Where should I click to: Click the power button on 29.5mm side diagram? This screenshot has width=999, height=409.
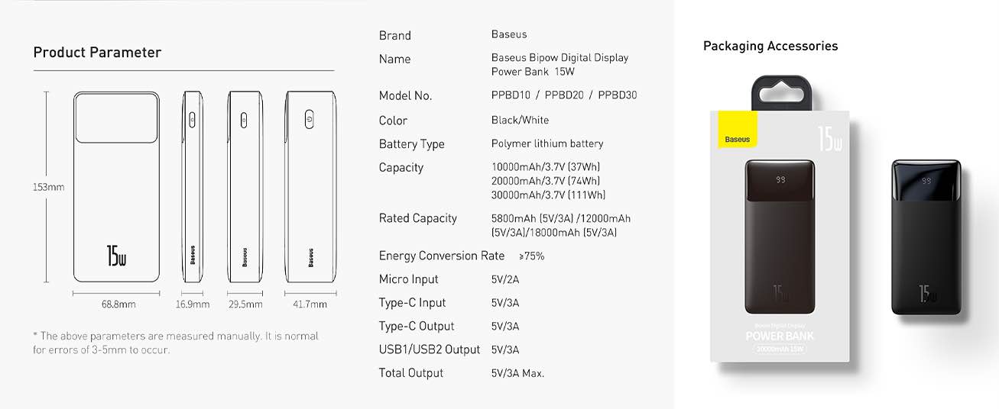coord(244,119)
